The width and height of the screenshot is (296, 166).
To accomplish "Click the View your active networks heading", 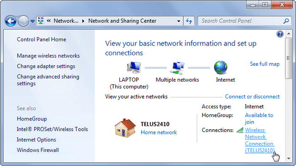I will click(136, 96).
